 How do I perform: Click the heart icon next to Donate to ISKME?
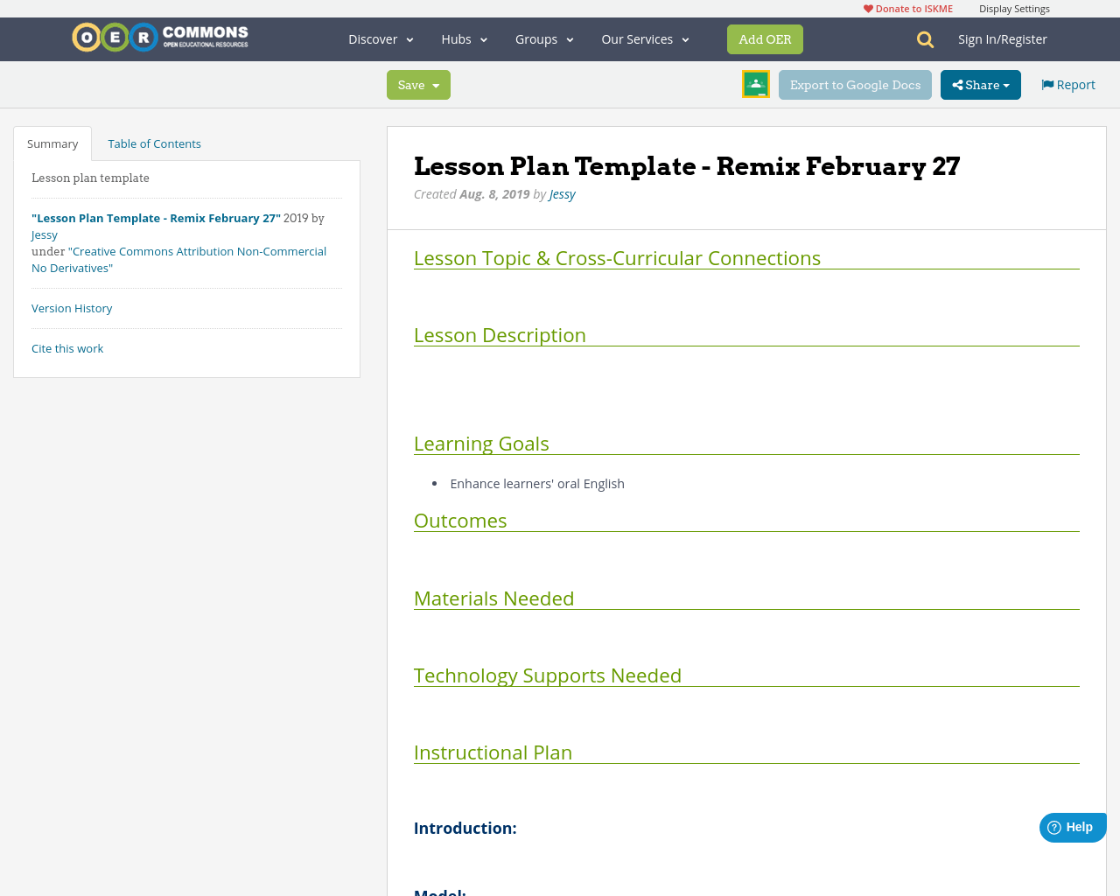tap(866, 7)
